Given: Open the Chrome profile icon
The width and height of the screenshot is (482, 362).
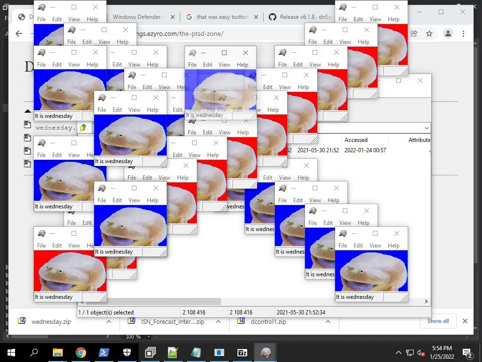Looking at the screenshot, I should tap(448, 33).
